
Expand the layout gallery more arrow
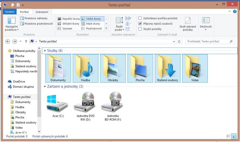click(x=106, y=29)
